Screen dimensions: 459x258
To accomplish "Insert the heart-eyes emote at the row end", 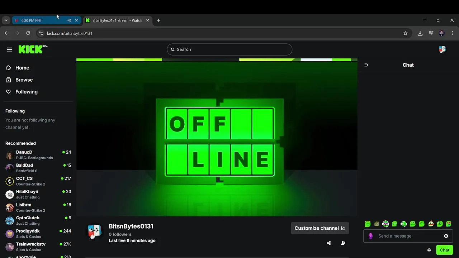I will click(449, 224).
